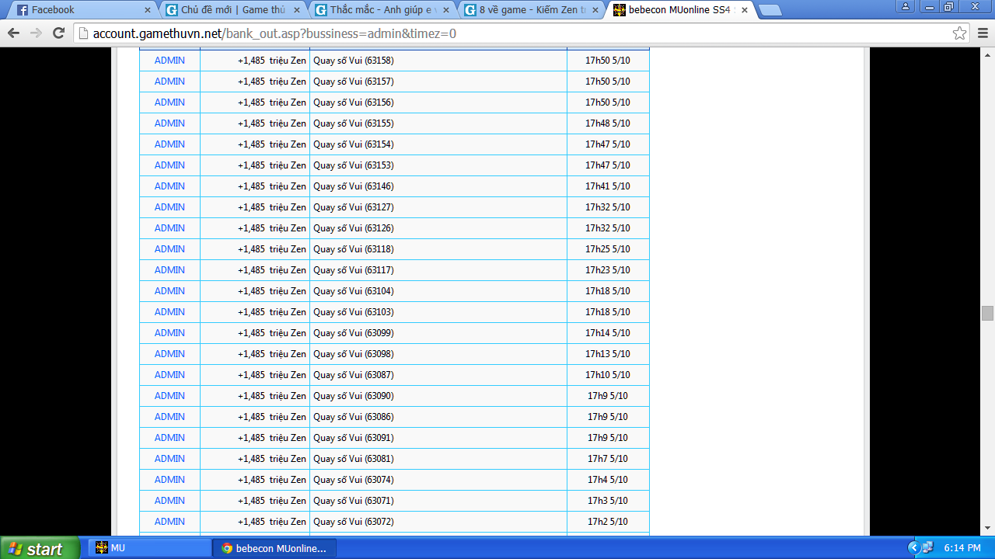Open ADMIN link in Quay số Vui (63154) row
The image size is (995, 559).
coord(169,144)
